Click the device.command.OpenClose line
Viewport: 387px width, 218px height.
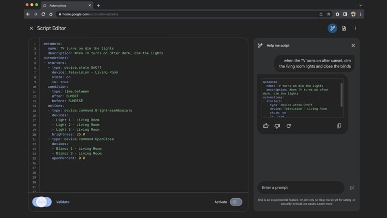81,139
